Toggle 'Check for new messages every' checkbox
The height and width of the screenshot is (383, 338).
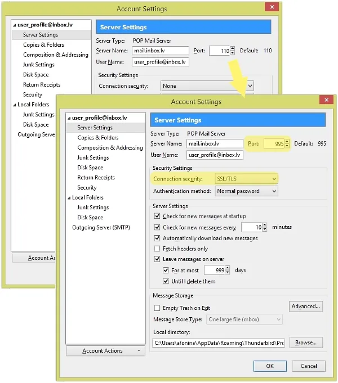pyautogui.click(x=157, y=227)
